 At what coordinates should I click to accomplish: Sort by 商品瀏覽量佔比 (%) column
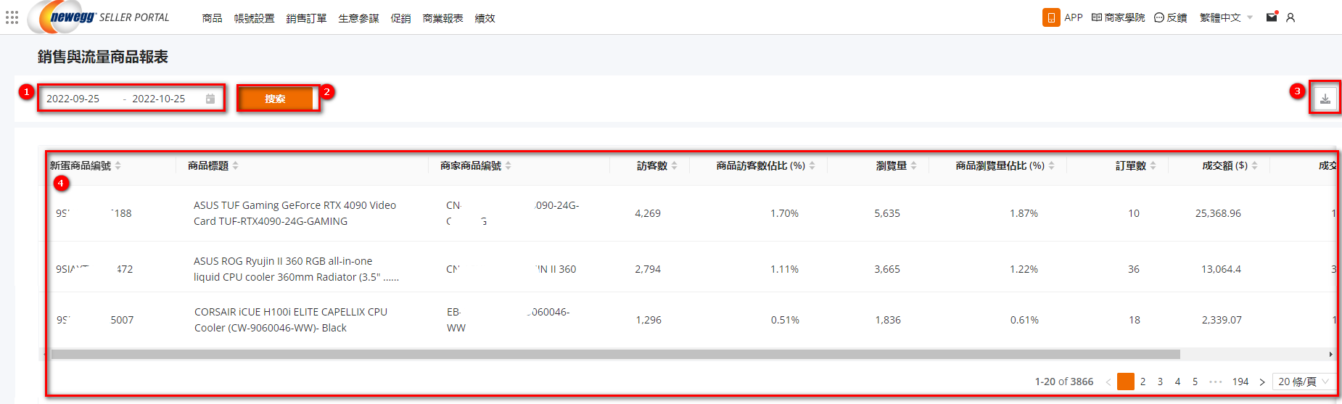[1005, 166]
